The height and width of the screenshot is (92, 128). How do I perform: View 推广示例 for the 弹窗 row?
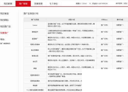pos(104,68)
